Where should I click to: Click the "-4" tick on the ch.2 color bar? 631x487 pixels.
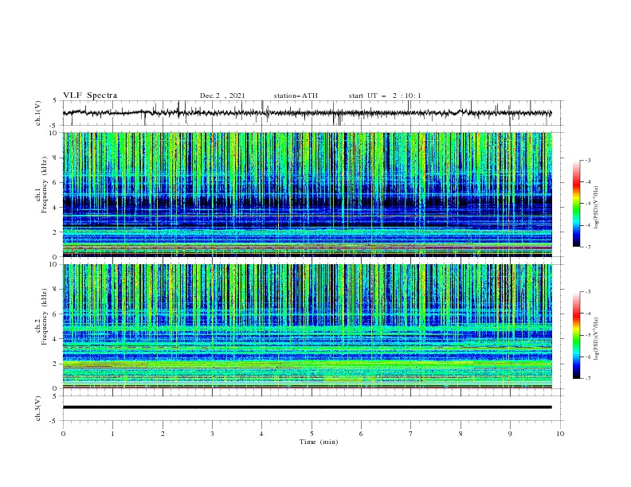point(587,314)
